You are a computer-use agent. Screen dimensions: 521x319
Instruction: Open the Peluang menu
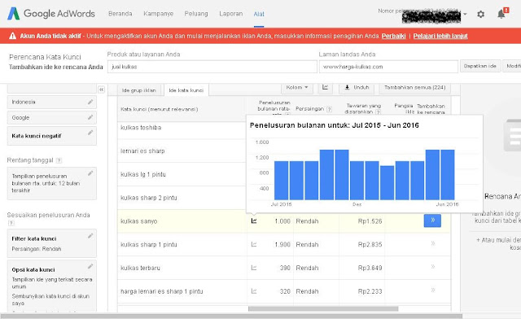coord(196,14)
